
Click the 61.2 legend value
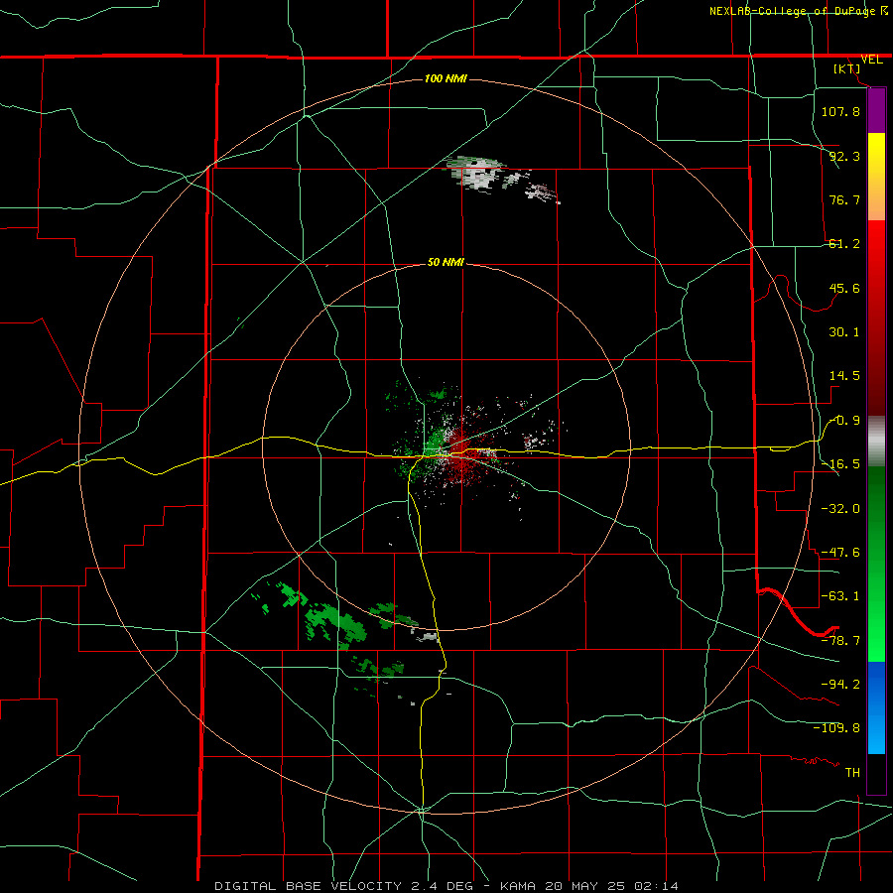[844, 244]
